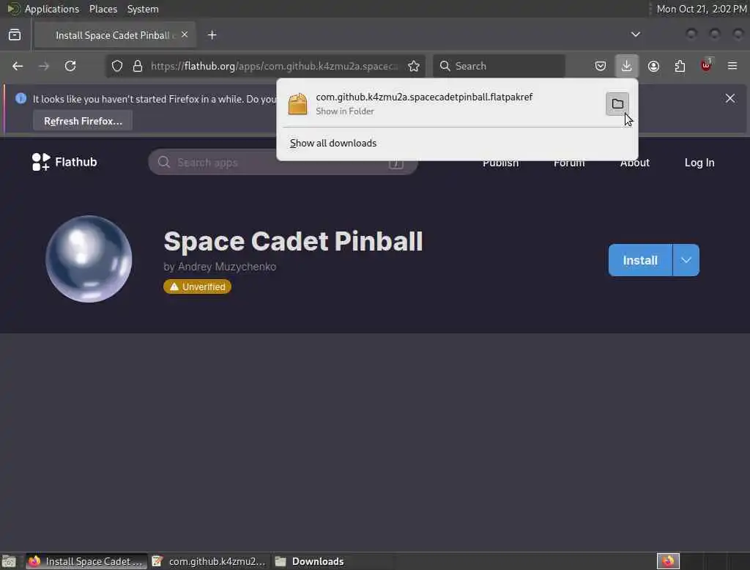Click the info icon in notification bar
The width and height of the screenshot is (750, 570).
click(x=21, y=98)
